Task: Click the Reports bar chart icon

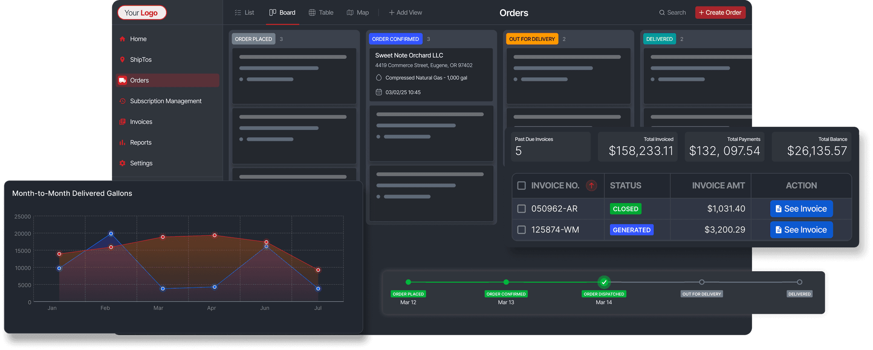Action: click(x=122, y=142)
